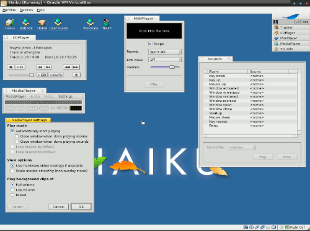Skip to next track in CDPlayer
Image resolution: width=310 pixels, height=231 pixels.
pos(48,67)
